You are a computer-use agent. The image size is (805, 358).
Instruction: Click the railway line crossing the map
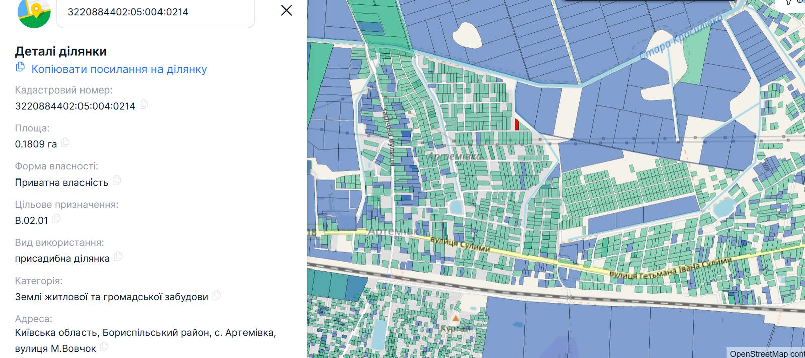coord(553,289)
